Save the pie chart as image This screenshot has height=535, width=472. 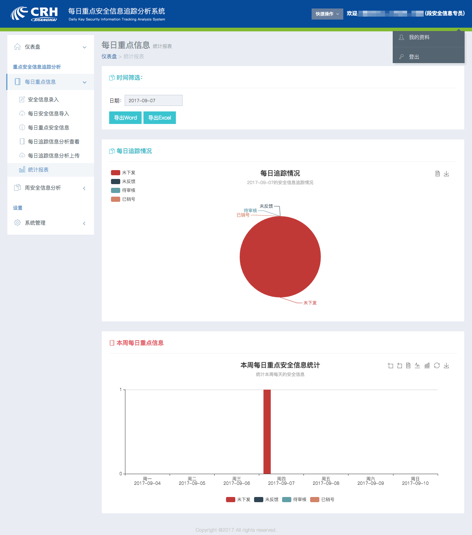pos(446,174)
